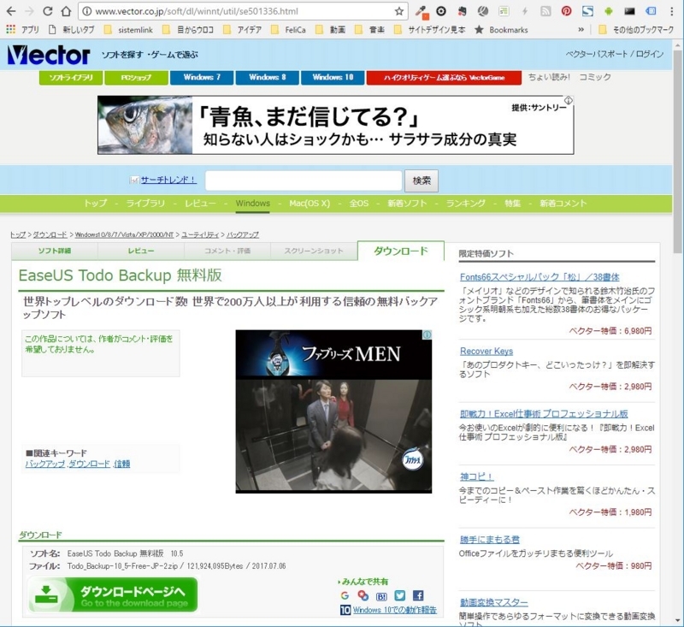Expand hidden bookmarks with double chevron
684x627 pixels.
coord(581,30)
